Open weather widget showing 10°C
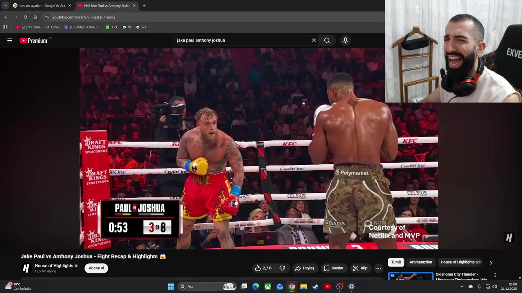This screenshot has height=293, width=522. [18, 286]
